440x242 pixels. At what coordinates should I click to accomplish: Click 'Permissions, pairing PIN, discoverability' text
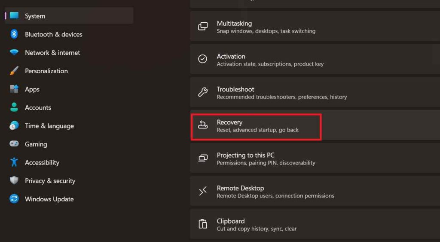(266, 163)
